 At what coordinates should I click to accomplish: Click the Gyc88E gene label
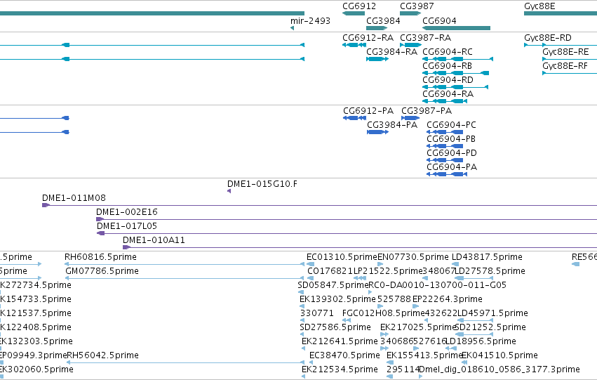click(539, 6)
